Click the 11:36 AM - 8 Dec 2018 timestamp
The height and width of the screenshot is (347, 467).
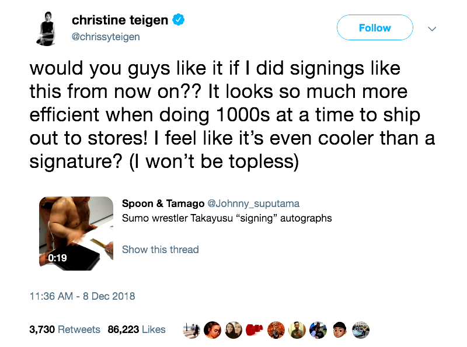(82, 296)
